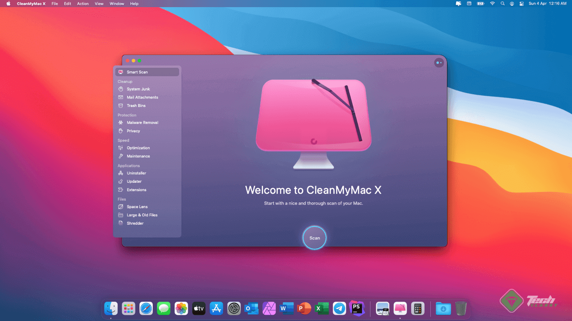Open the CleanMyMac assistant bubble top right
The height and width of the screenshot is (321, 572).
[x=439, y=62]
